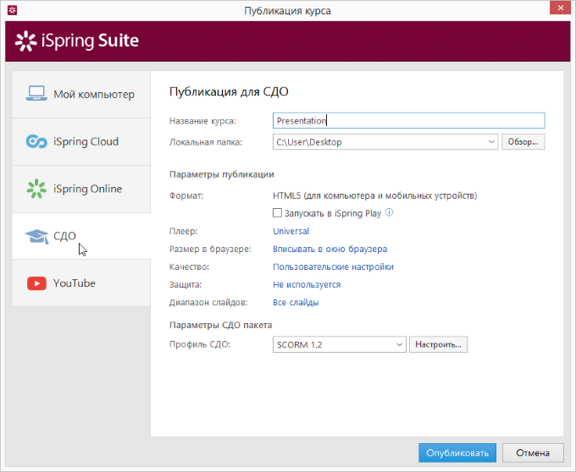Click the red YouTube play icon

pos(36,283)
